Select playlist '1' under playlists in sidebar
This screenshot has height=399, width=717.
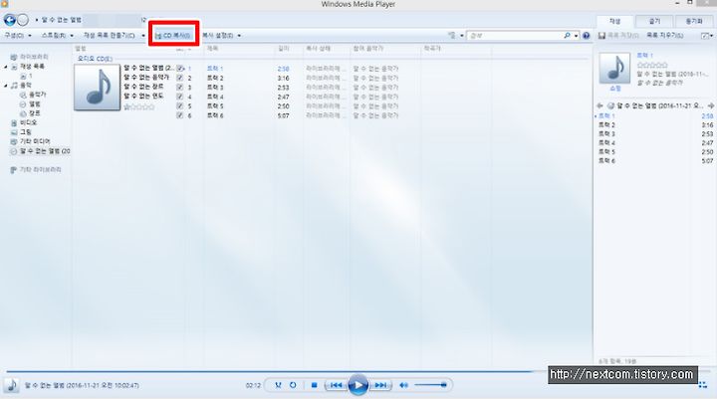(27, 76)
